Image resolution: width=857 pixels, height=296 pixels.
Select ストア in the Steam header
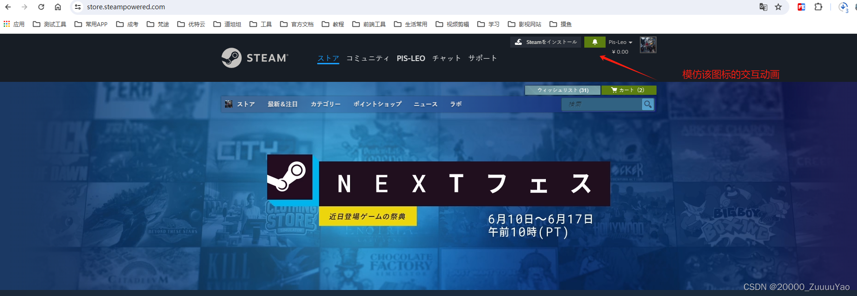pyautogui.click(x=328, y=58)
